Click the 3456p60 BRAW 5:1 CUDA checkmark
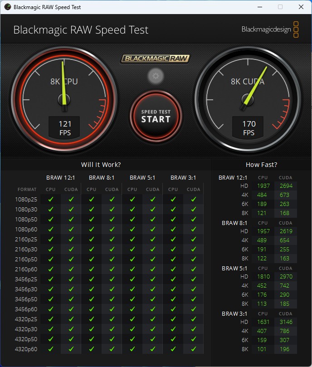This screenshot has width=312, height=367. [x=153, y=309]
